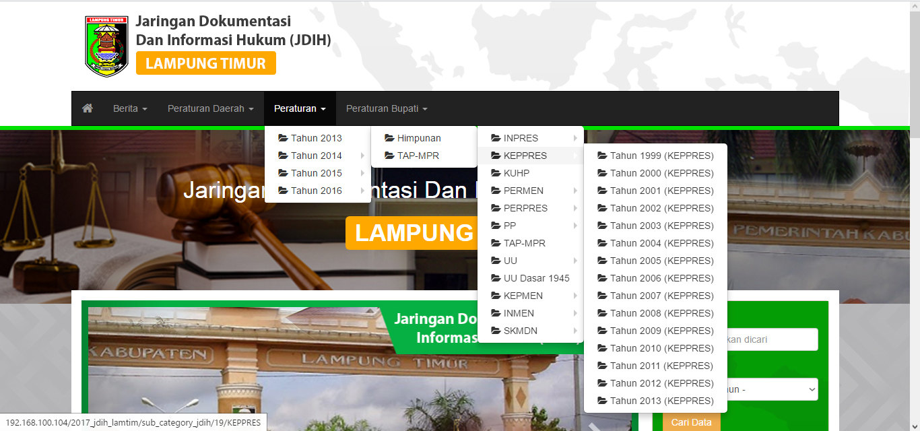Expand the Tahun 2015 submenu
Screen dimensions: 920x431
318,173
